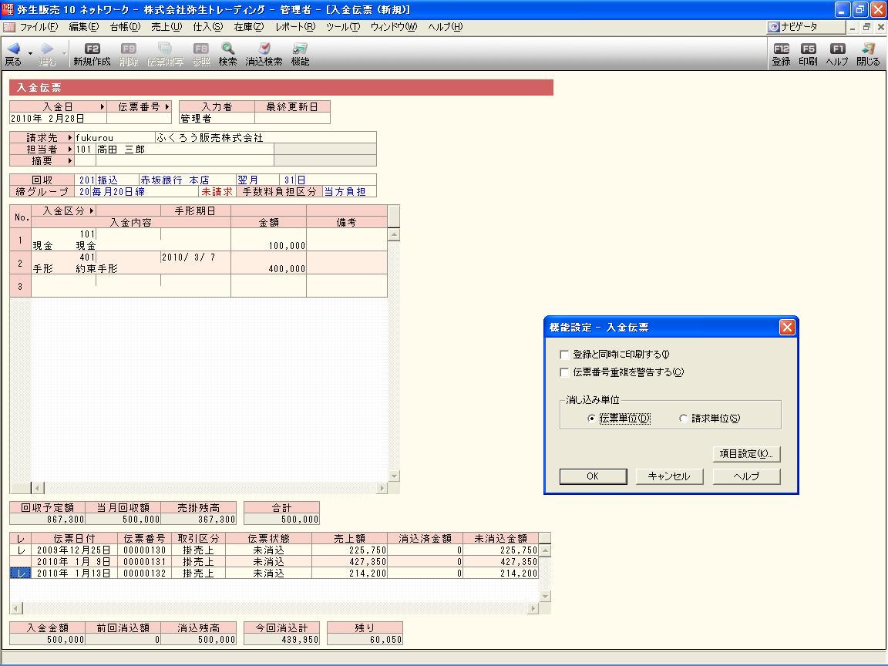Open the 売上 menu
The image size is (888, 666).
(166, 27)
